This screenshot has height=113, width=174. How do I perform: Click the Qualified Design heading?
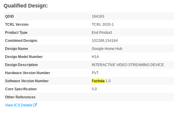pos(26,6)
